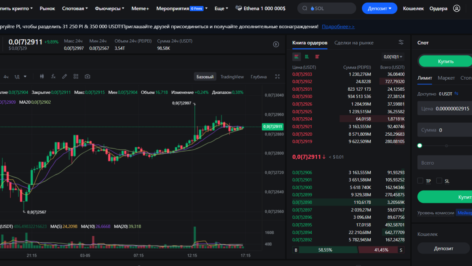Open the indicators fx icon

pyautogui.click(x=53, y=77)
